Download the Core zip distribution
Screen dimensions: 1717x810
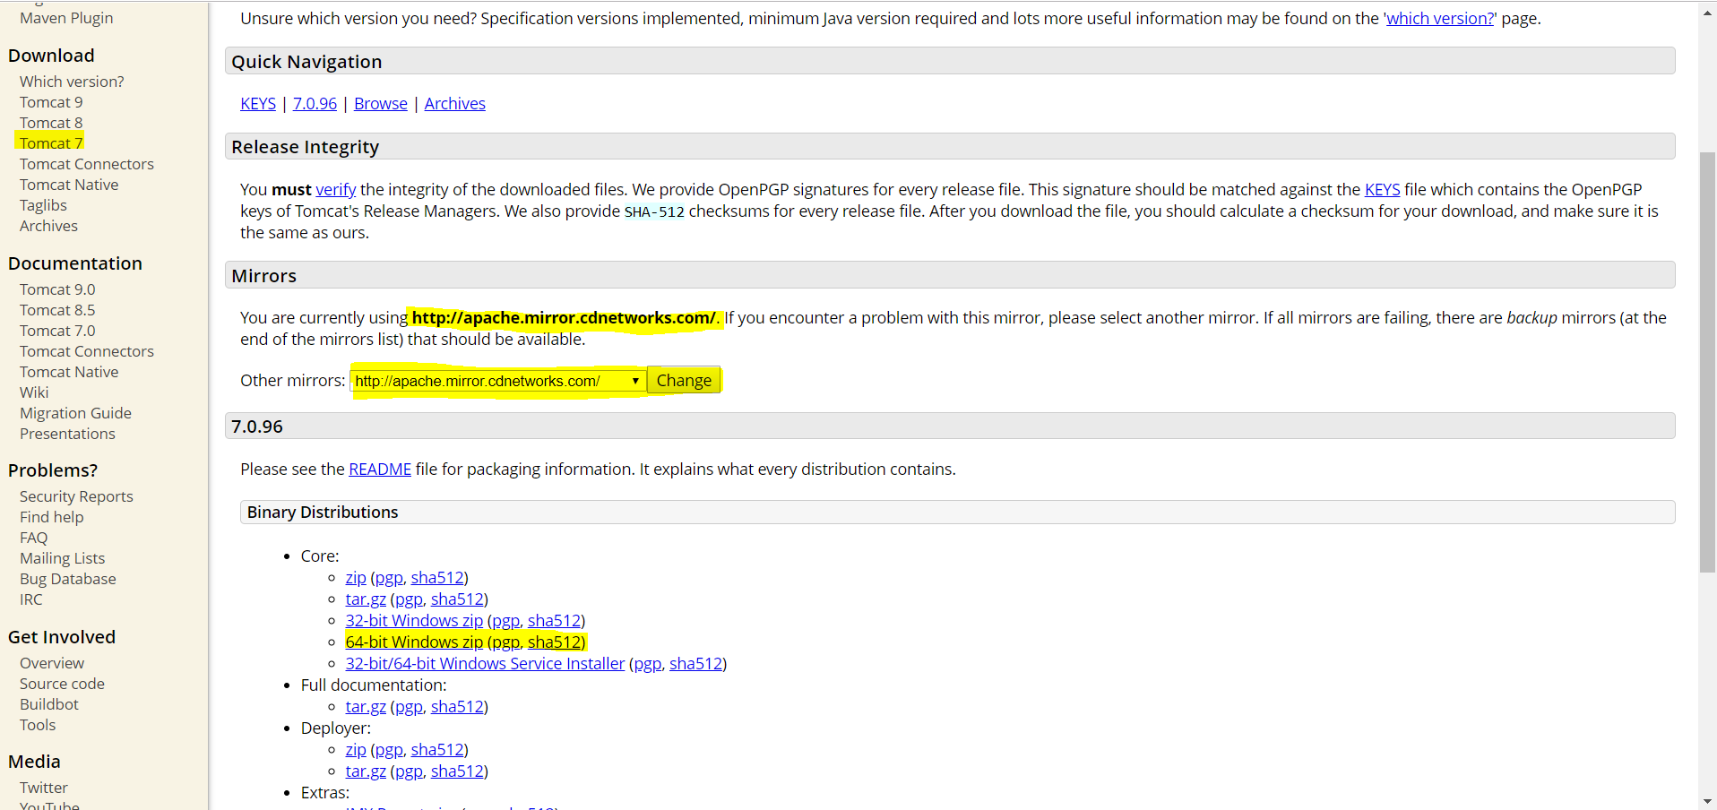[x=356, y=578]
